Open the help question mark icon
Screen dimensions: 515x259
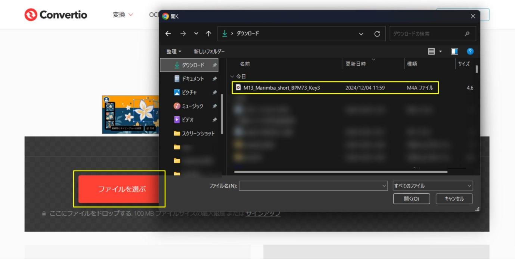470,52
